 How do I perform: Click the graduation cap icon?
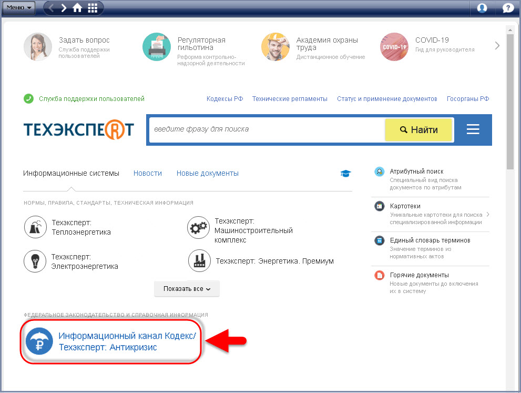[x=346, y=174]
